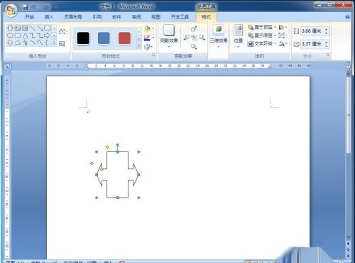This screenshot has height=263, width=355.
Task: Open the 三维效果 3-D effects menu
Action: pos(219,36)
